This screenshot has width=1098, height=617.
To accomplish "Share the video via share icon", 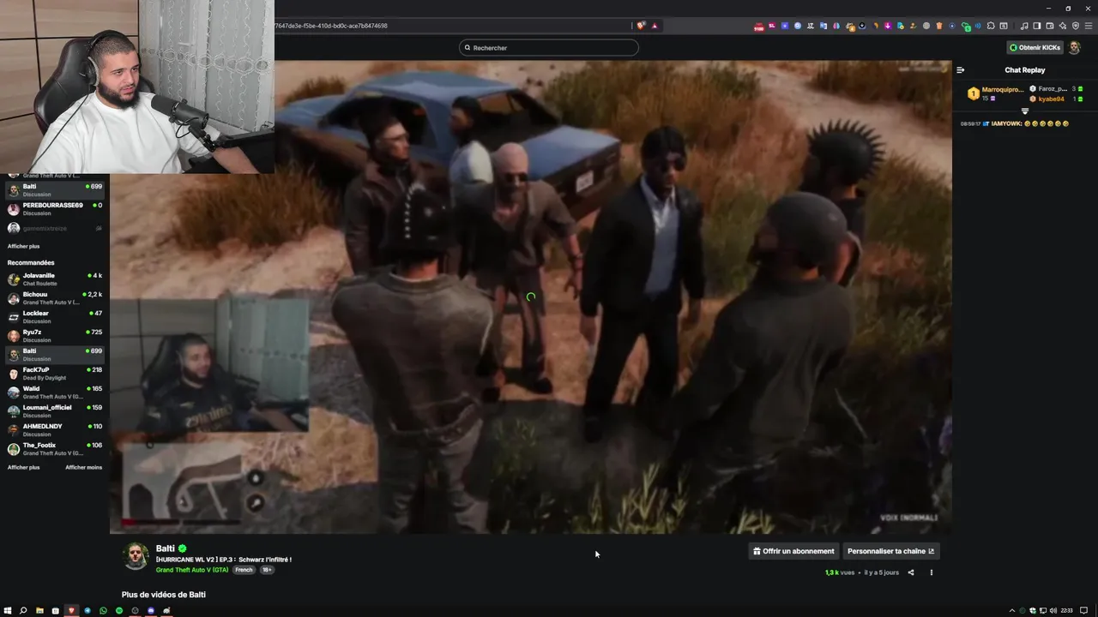I will 911,572.
